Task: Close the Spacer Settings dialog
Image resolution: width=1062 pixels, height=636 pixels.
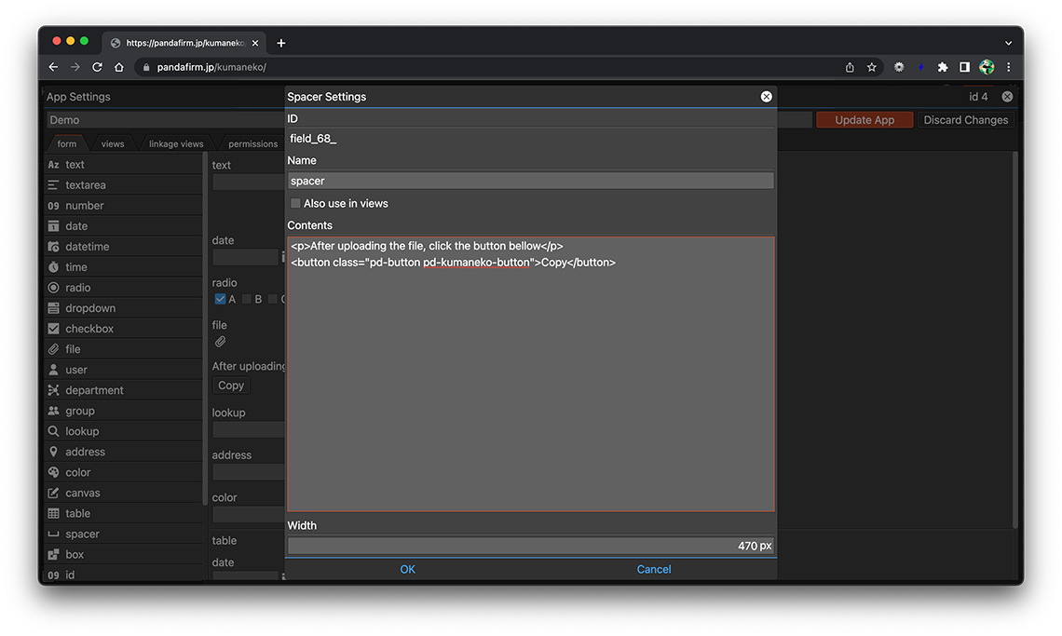Action: [766, 97]
